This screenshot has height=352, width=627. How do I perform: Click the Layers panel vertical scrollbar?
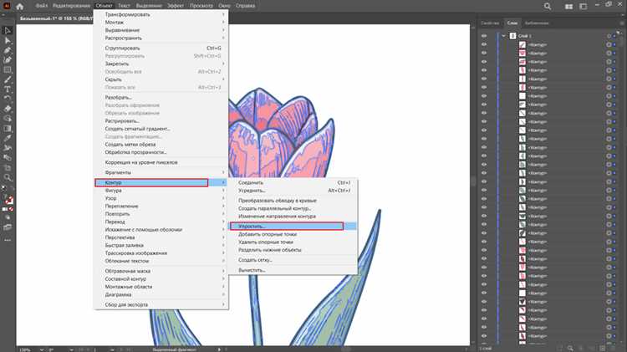coord(622,188)
